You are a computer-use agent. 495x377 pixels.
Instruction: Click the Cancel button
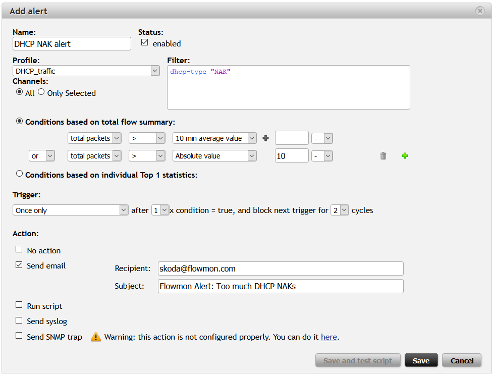tap(462, 360)
